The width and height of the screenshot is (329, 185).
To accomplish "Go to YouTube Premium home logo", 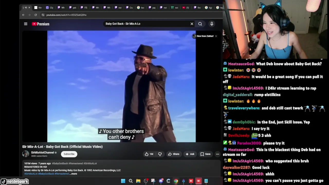I will tap(41, 24).
